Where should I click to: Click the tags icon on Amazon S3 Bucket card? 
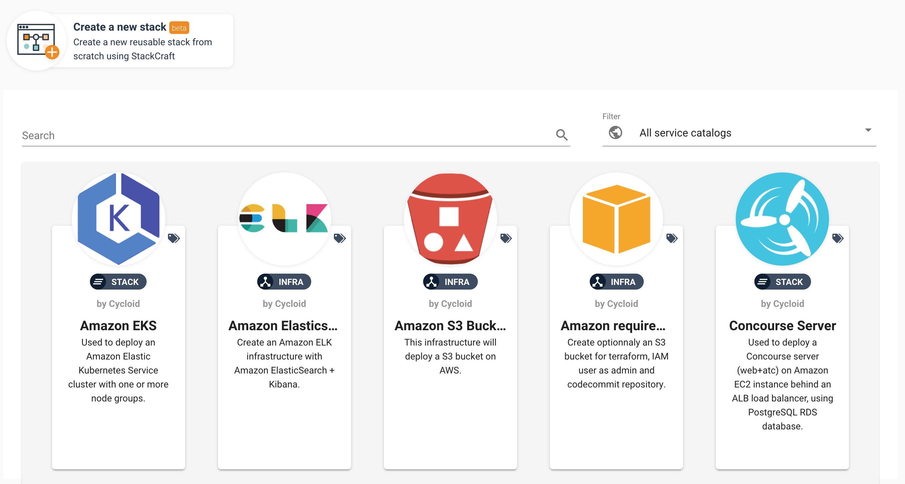(x=505, y=238)
